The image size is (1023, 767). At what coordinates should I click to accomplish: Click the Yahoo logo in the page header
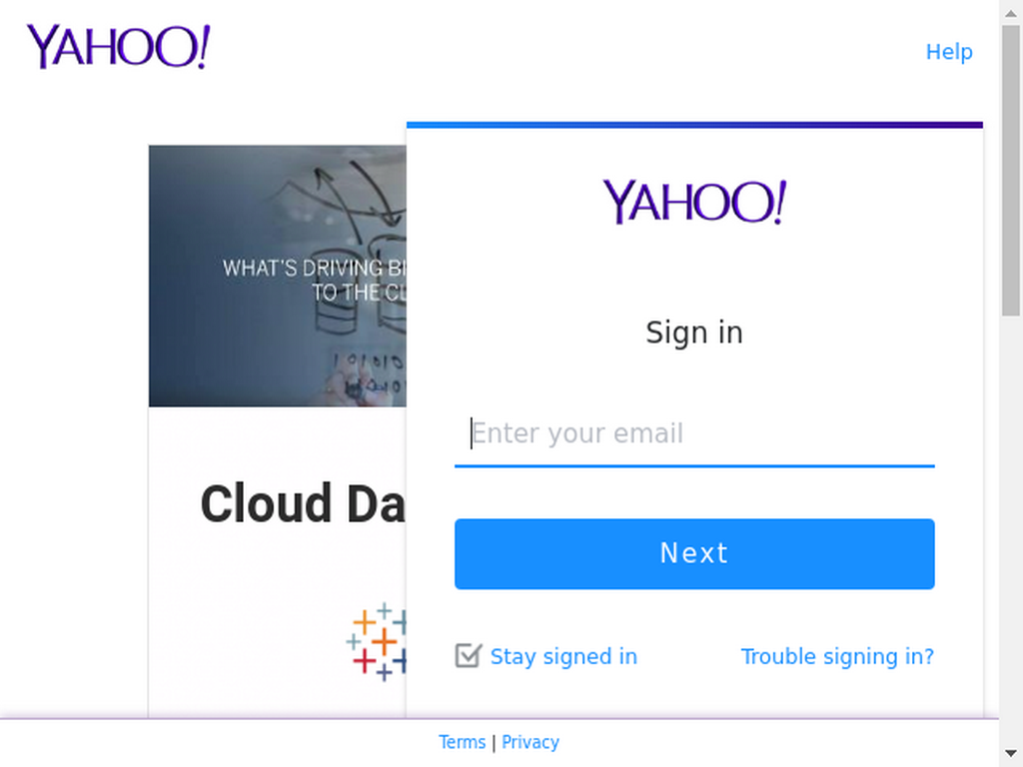point(118,46)
